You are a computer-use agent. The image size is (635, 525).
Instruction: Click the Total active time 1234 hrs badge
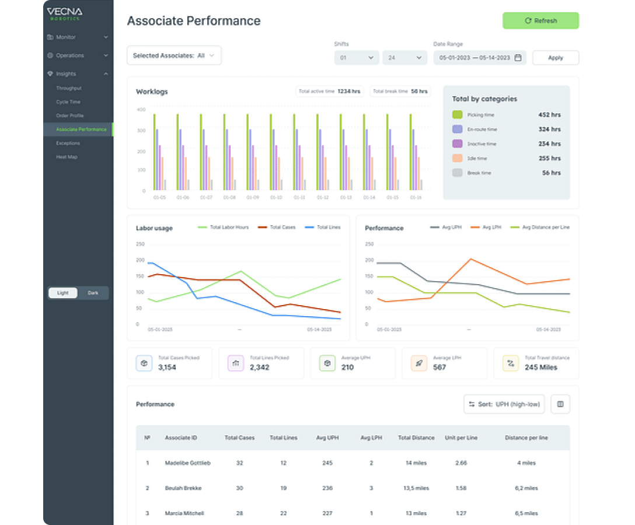330,92
